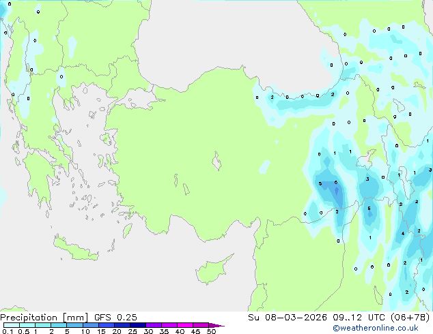Click the 'GFS 0.25' model label
This screenshot has height=334, width=433.
[115, 318]
